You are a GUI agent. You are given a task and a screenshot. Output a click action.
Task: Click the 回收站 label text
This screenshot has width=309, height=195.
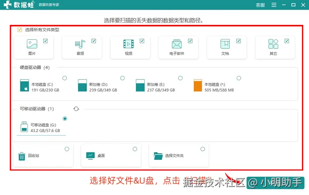coord(33,155)
